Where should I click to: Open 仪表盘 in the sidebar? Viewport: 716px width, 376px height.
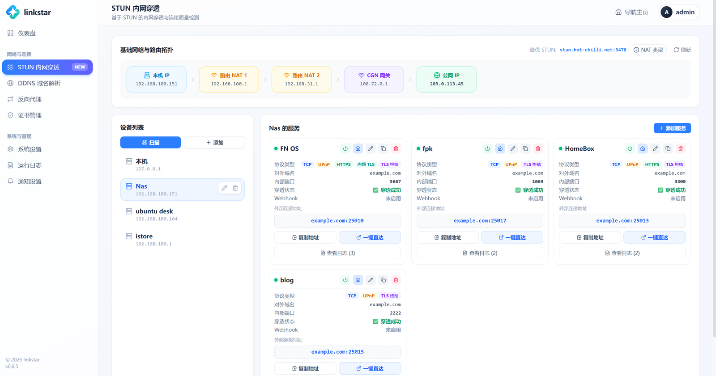point(47,33)
